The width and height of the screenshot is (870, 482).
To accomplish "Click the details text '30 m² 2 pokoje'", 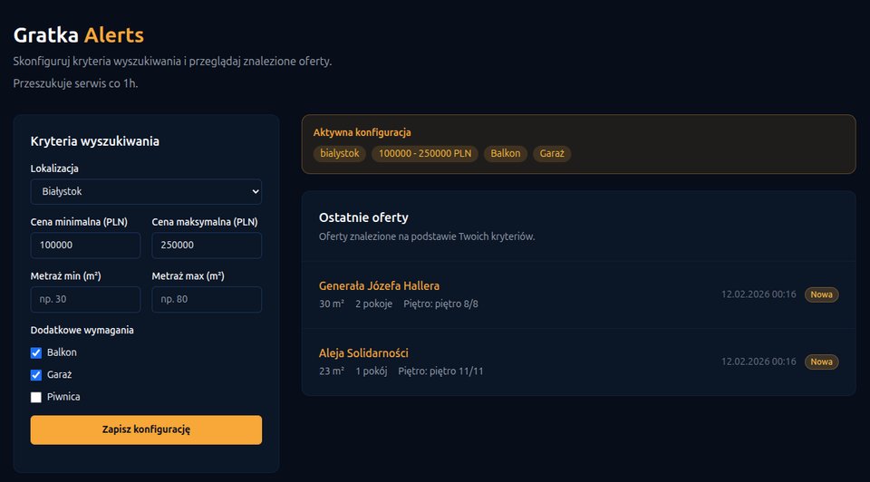I will pyautogui.click(x=355, y=304).
